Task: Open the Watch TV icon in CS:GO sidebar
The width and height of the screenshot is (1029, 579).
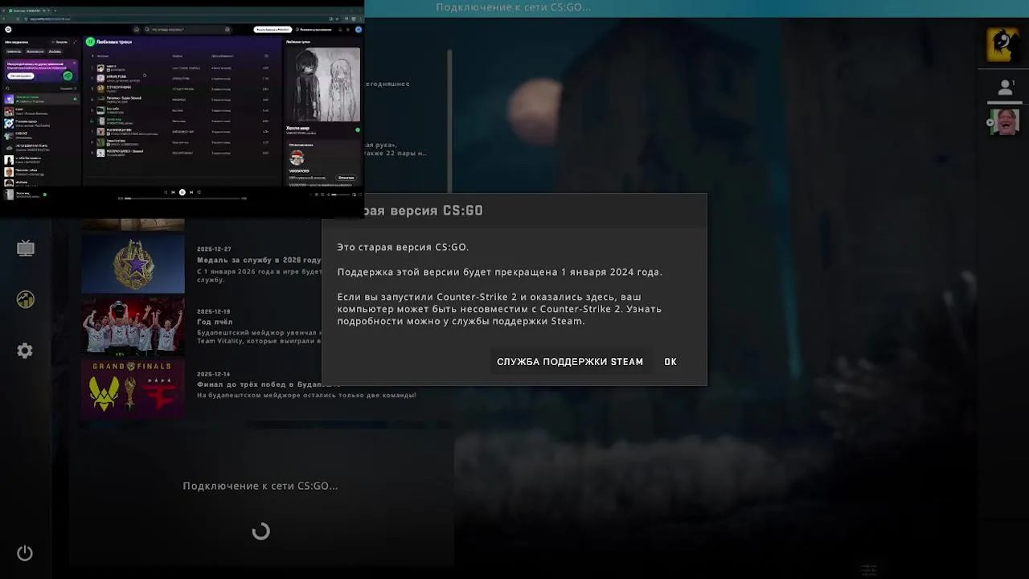Action: tap(26, 248)
